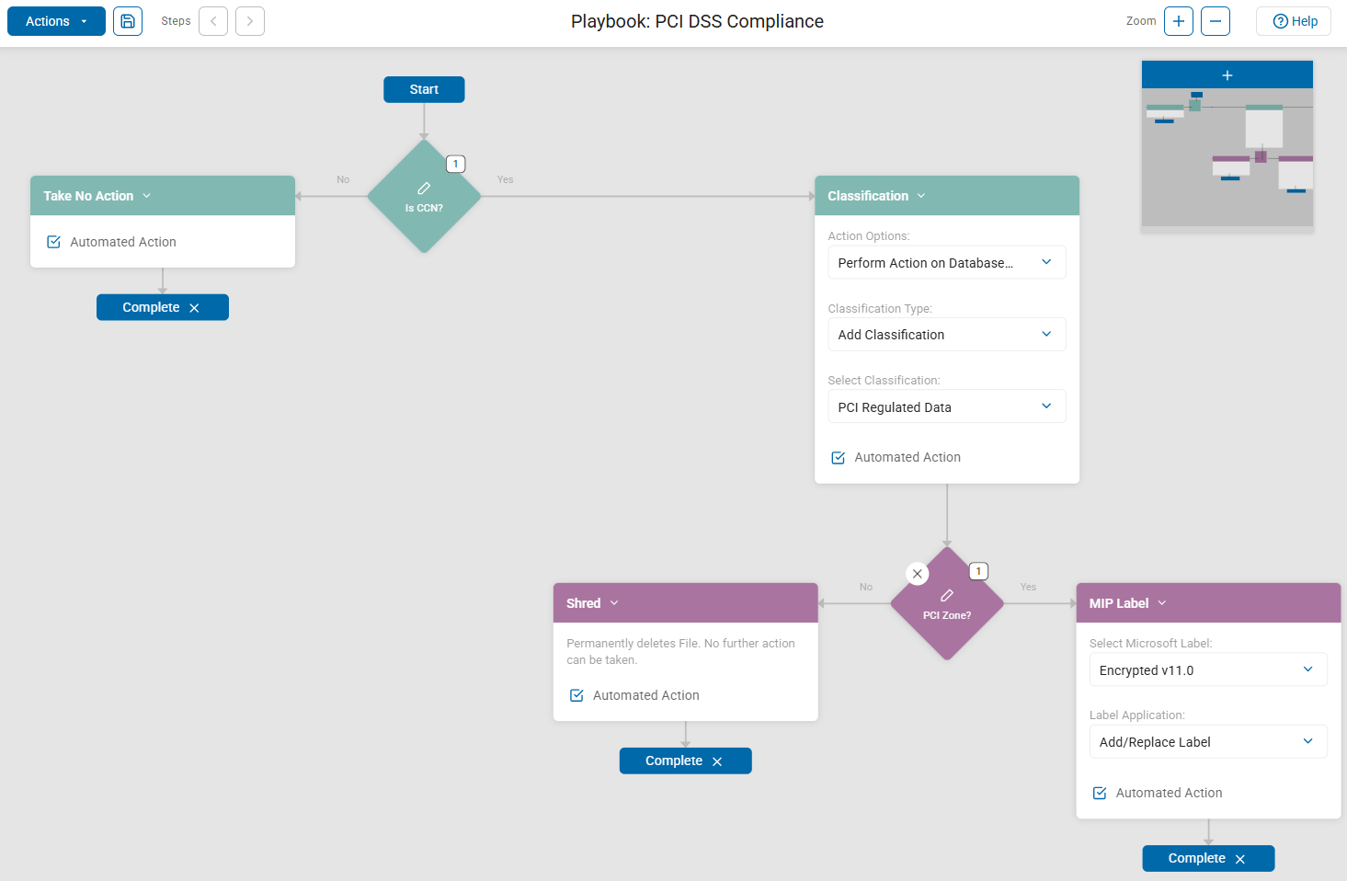Go to the next step arrow

click(x=250, y=21)
